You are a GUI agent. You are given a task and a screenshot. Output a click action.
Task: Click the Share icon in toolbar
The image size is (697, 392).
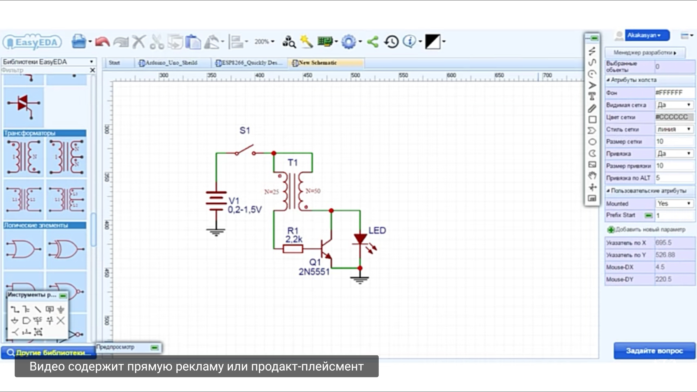click(x=373, y=42)
